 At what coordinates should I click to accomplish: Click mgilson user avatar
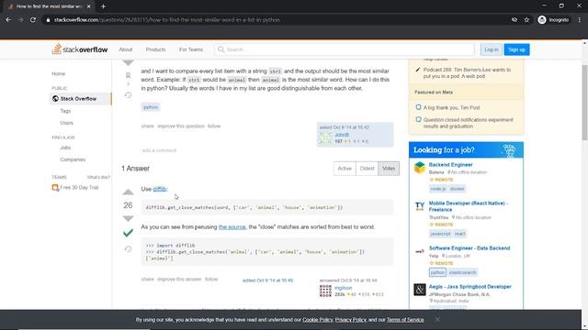coord(325,291)
